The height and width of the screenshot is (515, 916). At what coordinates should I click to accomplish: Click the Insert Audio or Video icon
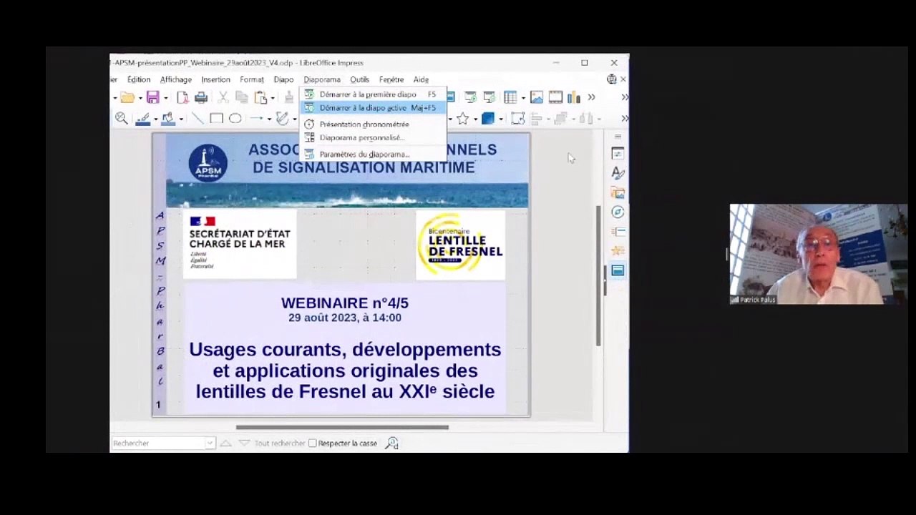coord(555,97)
